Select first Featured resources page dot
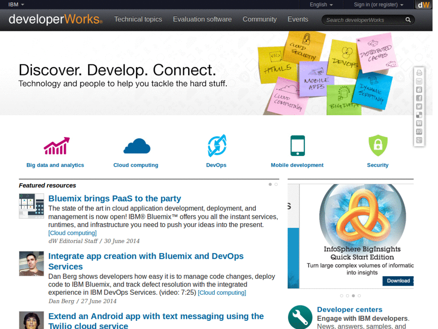The image size is (438, 329). pos(270,184)
